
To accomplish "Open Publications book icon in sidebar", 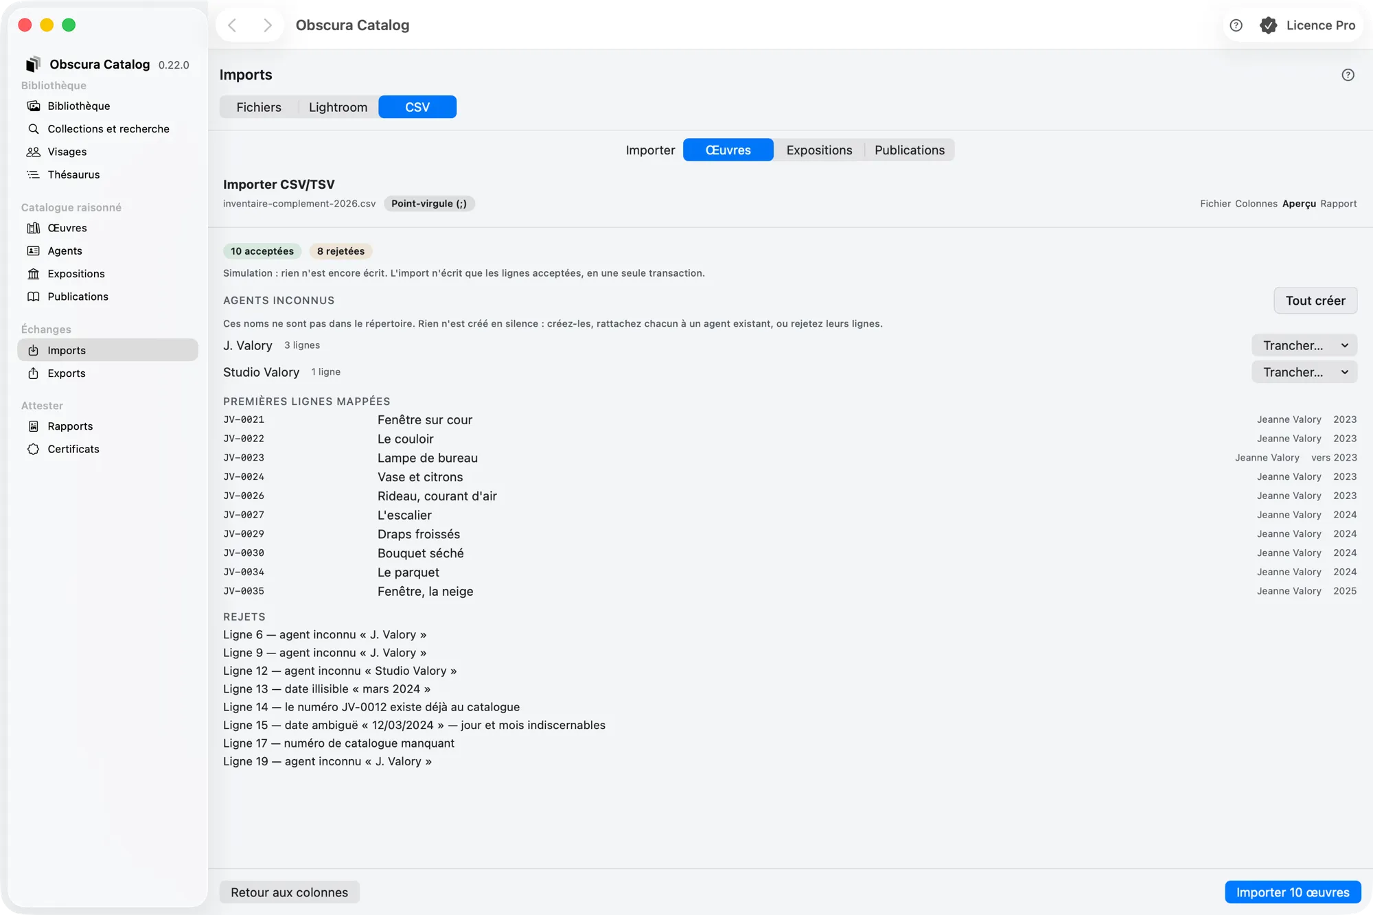I will tap(33, 297).
